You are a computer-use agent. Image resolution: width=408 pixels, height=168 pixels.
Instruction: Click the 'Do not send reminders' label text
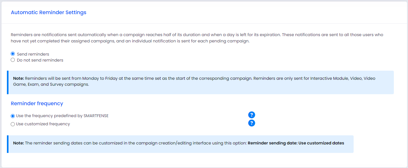pyautogui.click(x=40, y=60)
